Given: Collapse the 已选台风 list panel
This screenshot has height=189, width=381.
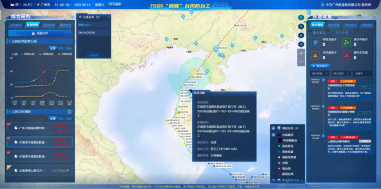Looking at the screenshot, I should (108, 17).
